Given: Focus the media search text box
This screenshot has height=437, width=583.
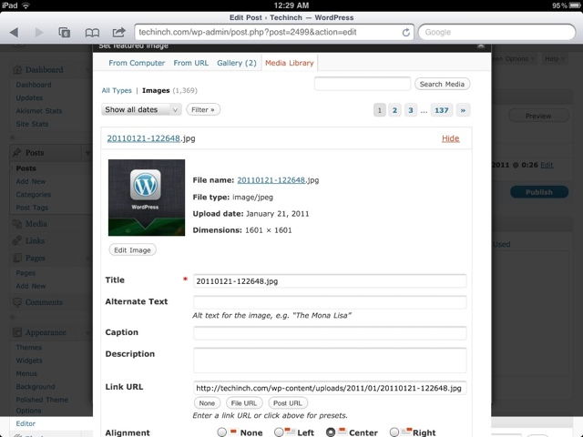Looking at the screenshot, I should pyautogui.click(x=363, y=84).
